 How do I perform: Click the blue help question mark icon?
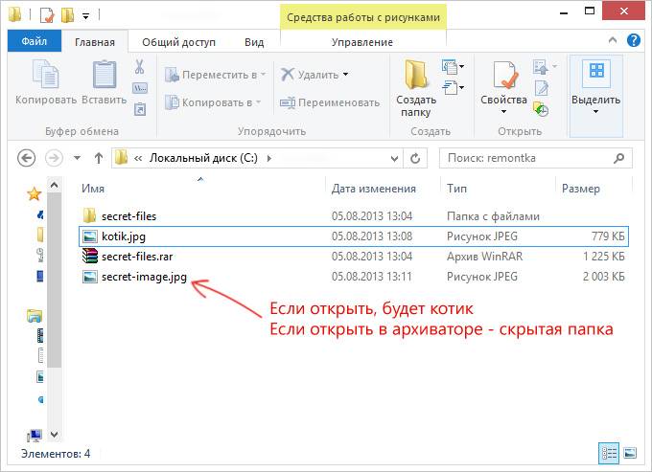[x=634, y=41]
